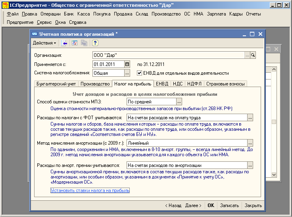The height and width of the screenshot is (217, 292).
Task: Click the Закрыть button
Action: click(253, 205)
